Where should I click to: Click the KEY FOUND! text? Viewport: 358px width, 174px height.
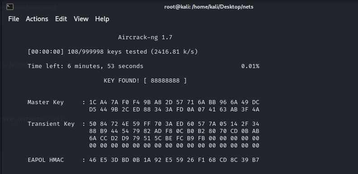click(x=121, y=81)
